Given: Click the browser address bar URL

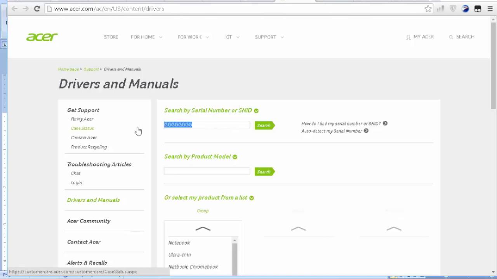Looking at the screenshot, I should click(x=109, y=9).
